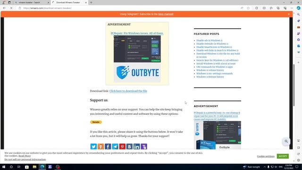Close the Download Winaero Tweaker tab

(86, 2)
